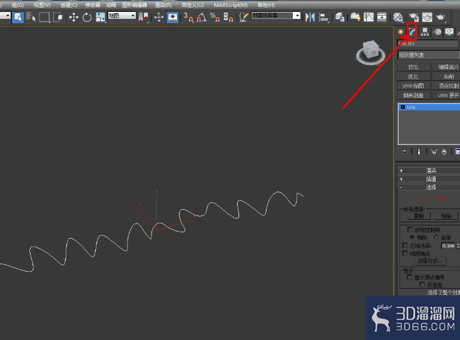Toggle Window/Crossing selection mode
The width and height of the screenshot is (460, 340).
pyautogui.click(x=58, y=17)
